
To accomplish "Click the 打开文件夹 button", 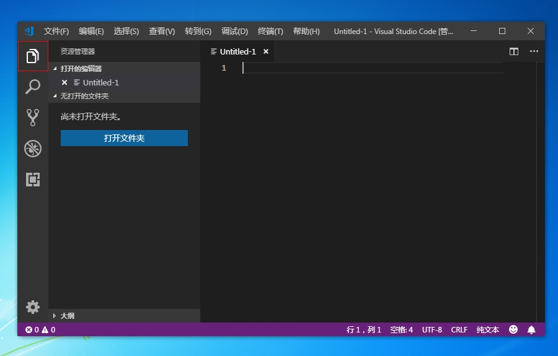I will point(124,138).
